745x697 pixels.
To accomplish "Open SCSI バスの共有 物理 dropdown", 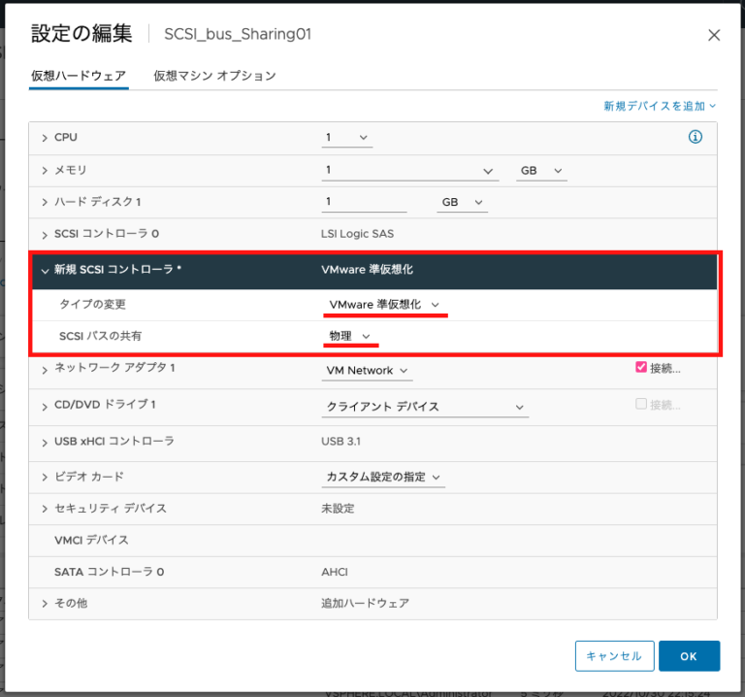I will tap(350, 336).
